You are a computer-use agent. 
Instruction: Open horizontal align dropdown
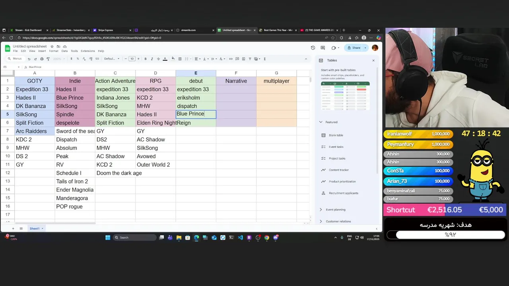(x=197, y=59)
